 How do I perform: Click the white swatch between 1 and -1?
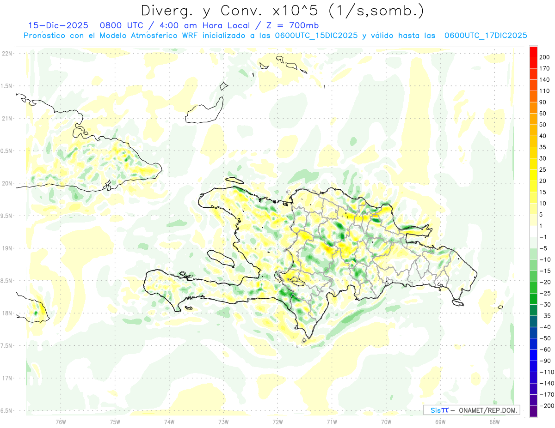click(533, 231)
